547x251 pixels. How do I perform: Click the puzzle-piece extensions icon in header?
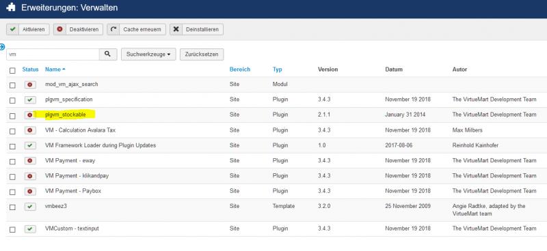coord(11,8)
